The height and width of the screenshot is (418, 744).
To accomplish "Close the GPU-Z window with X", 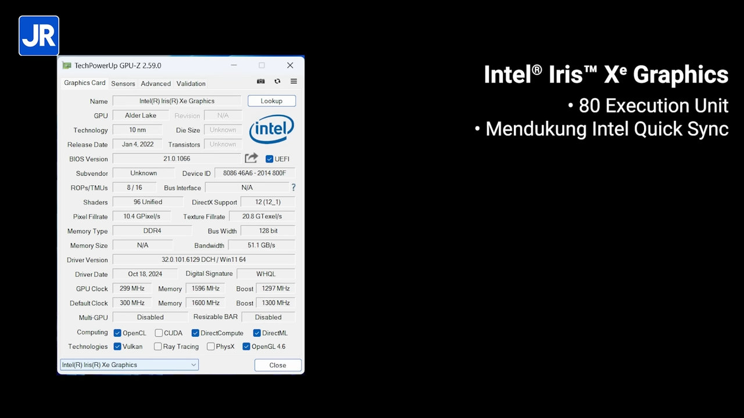I will (290, 66).
